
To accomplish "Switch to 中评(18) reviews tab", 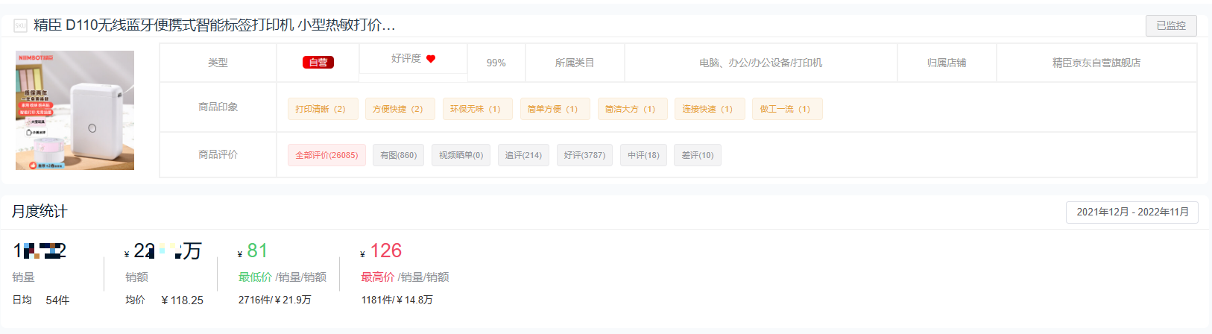I will point(643,155).
